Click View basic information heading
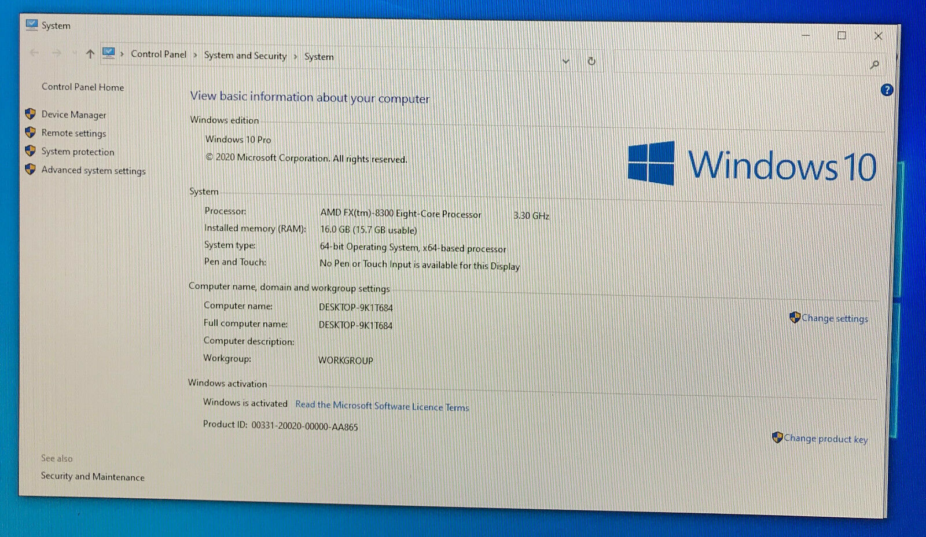 (x=310, y=97)
